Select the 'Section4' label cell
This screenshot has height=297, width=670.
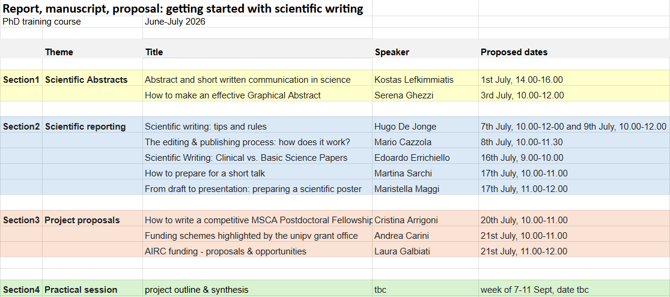[x=21, y=290]
